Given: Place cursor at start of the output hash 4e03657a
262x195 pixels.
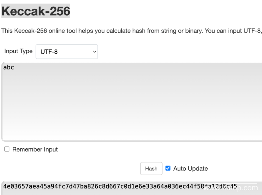Looking at the screenshot, I should (x=4, y=186).
